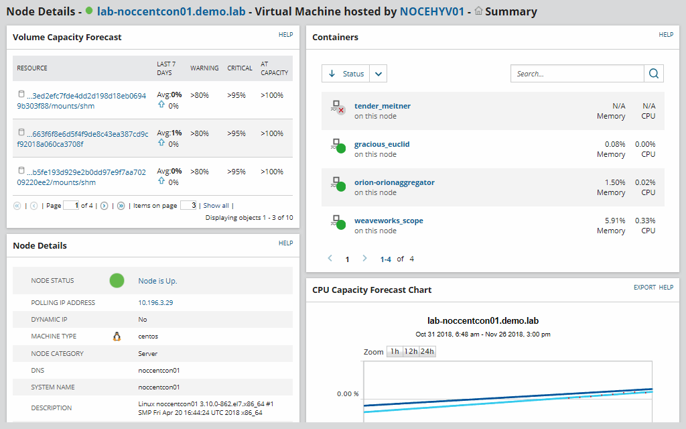Select the 1h zoom option on CPU chart
Image resolution: width=686 pixels, height=429 pixels.
pos(394,351)
